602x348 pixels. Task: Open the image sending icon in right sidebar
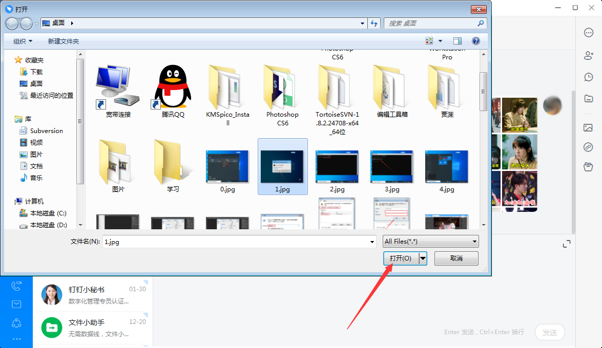pyautogui.click(x=588, y=127)
